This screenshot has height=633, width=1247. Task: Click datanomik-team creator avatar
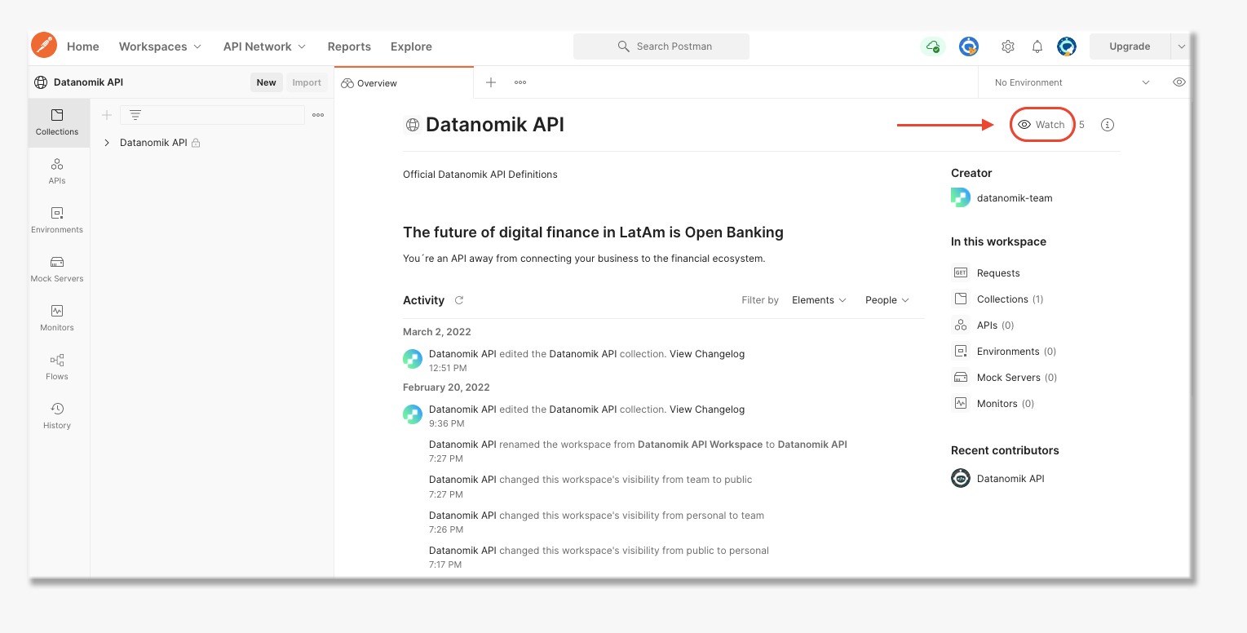pos(961,197)
